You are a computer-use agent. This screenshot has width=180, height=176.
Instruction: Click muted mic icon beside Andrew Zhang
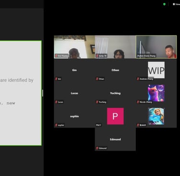138,79
